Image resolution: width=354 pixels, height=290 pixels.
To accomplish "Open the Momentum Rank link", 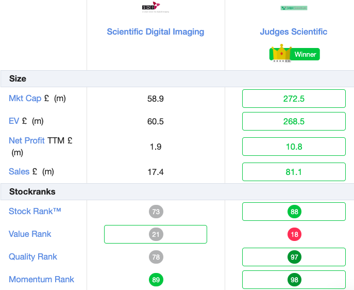I will [41, 279].
